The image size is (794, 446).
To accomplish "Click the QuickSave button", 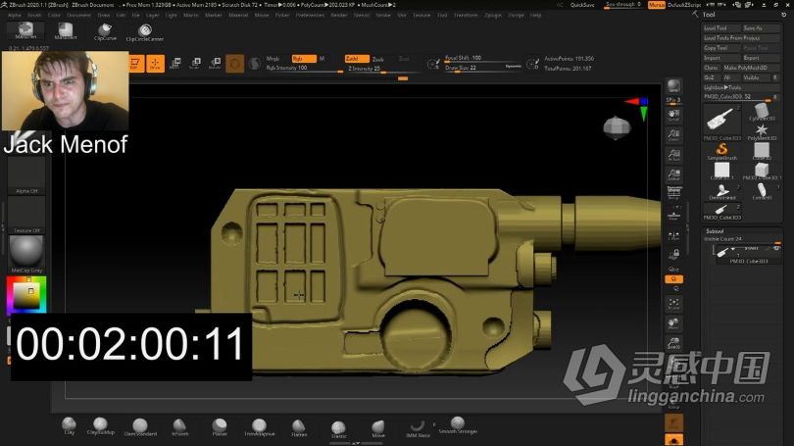I will [x=582, y=5].
